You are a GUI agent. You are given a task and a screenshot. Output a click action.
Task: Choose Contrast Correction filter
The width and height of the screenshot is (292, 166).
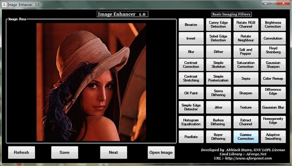(191, 65)
